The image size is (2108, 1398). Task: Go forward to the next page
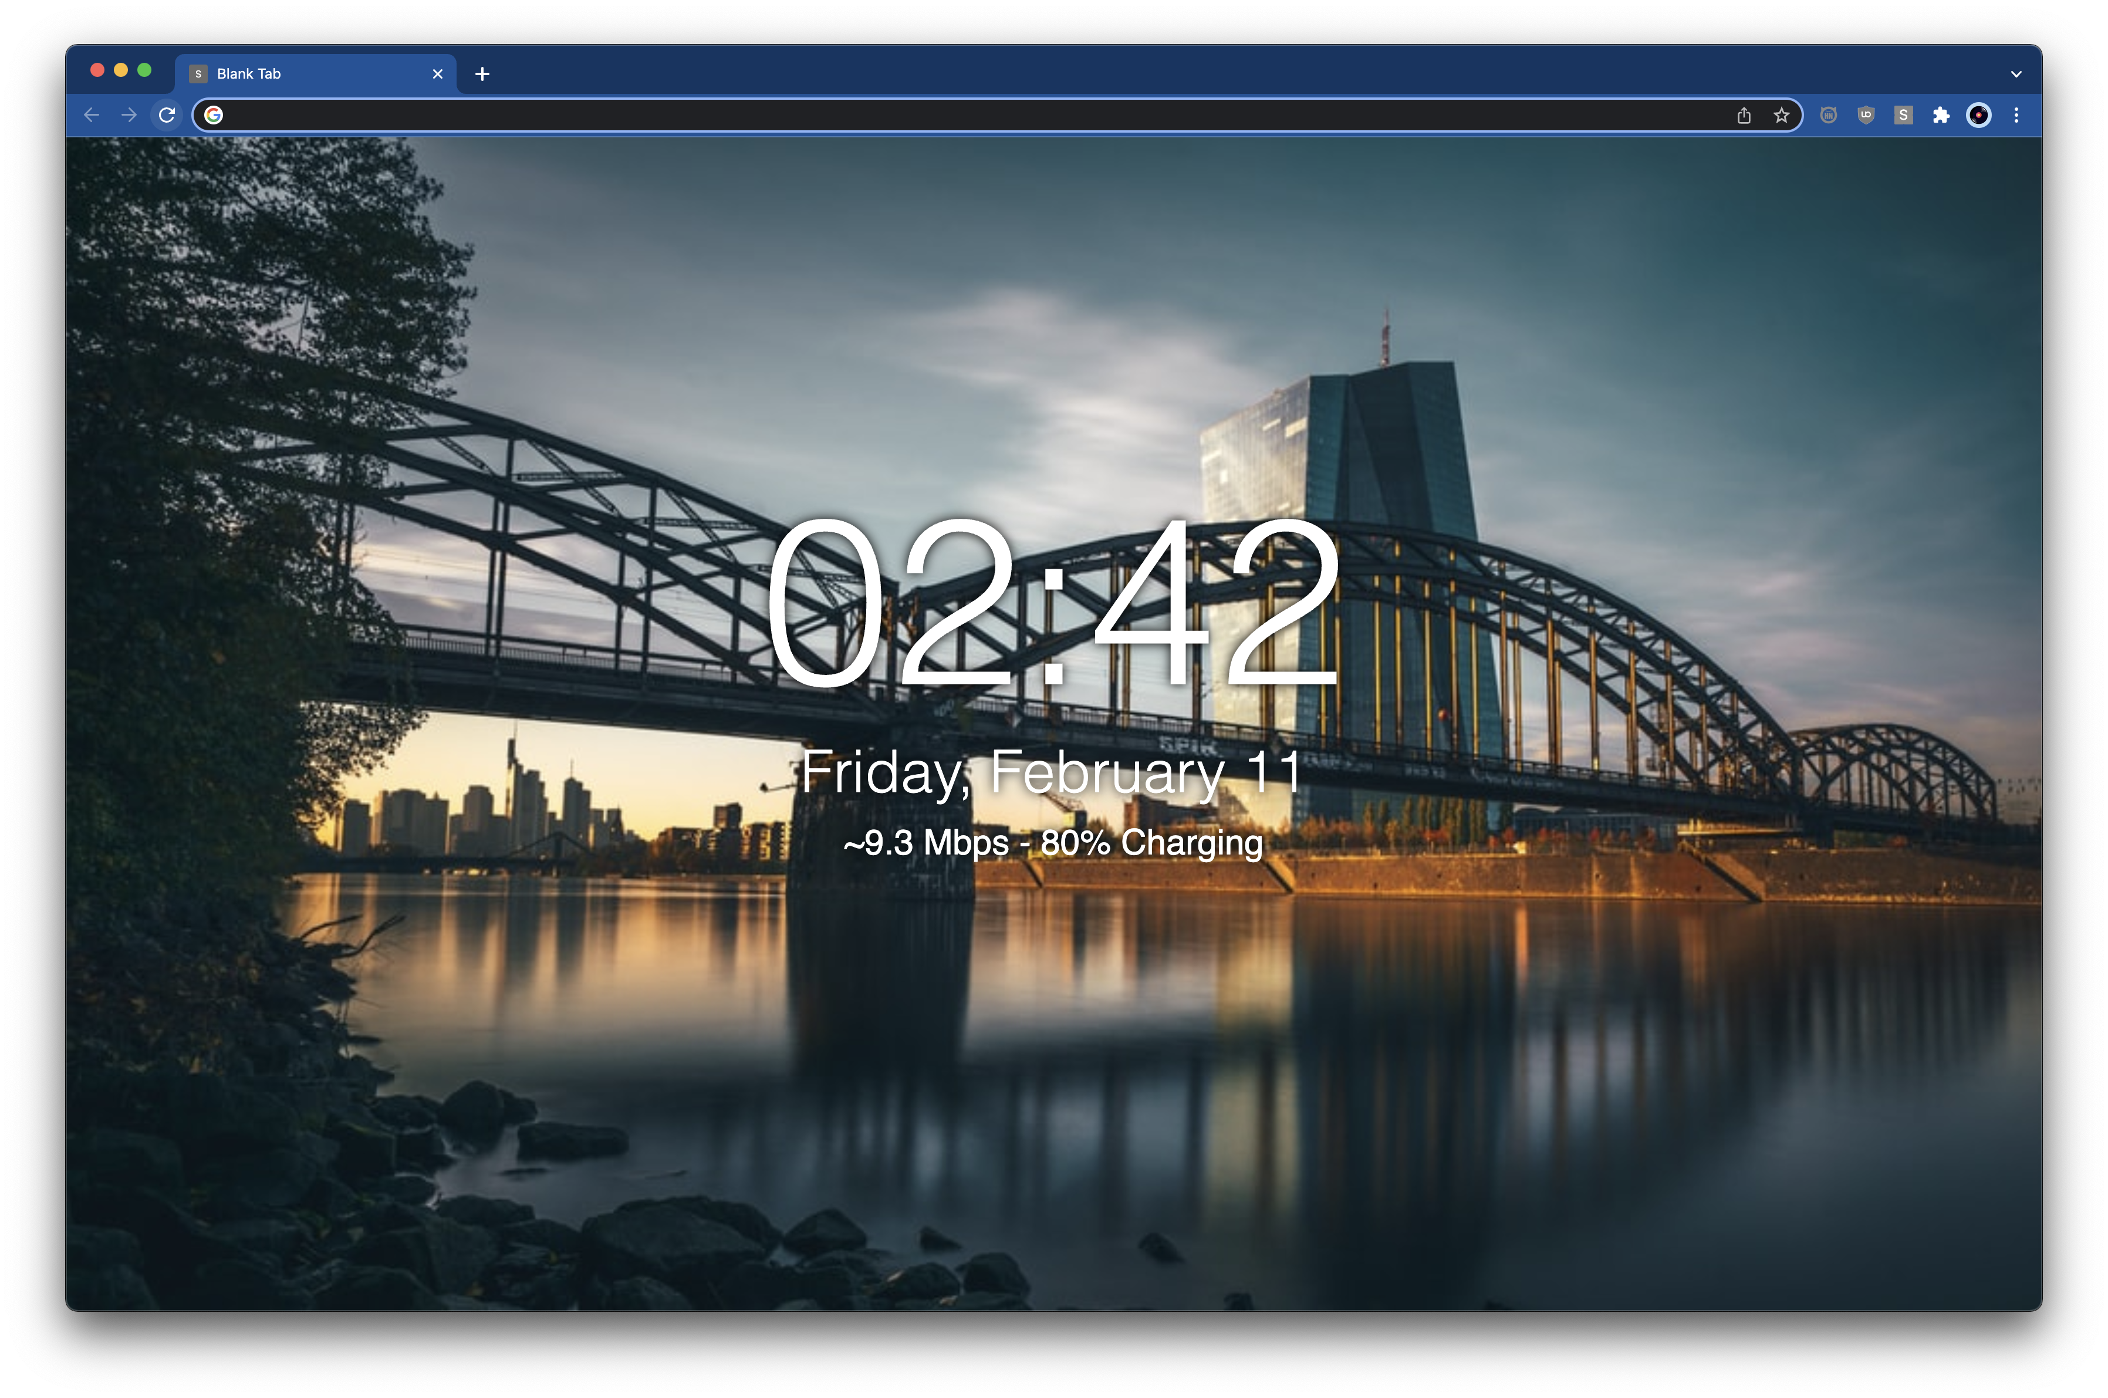pos(129,115)
